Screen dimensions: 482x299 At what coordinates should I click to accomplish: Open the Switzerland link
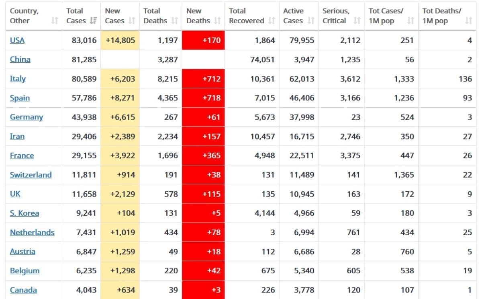tap(31, 175)
